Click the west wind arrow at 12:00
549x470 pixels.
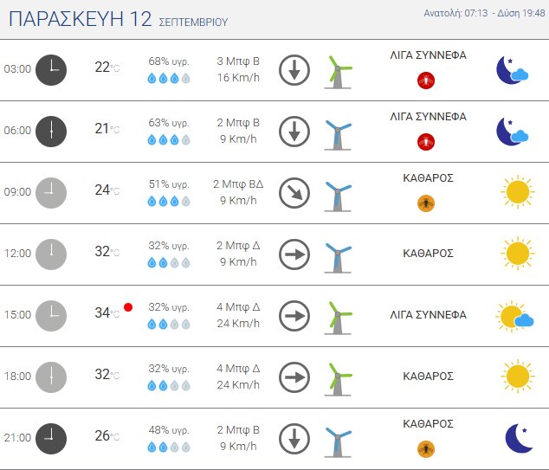click(x=294, y=254)
